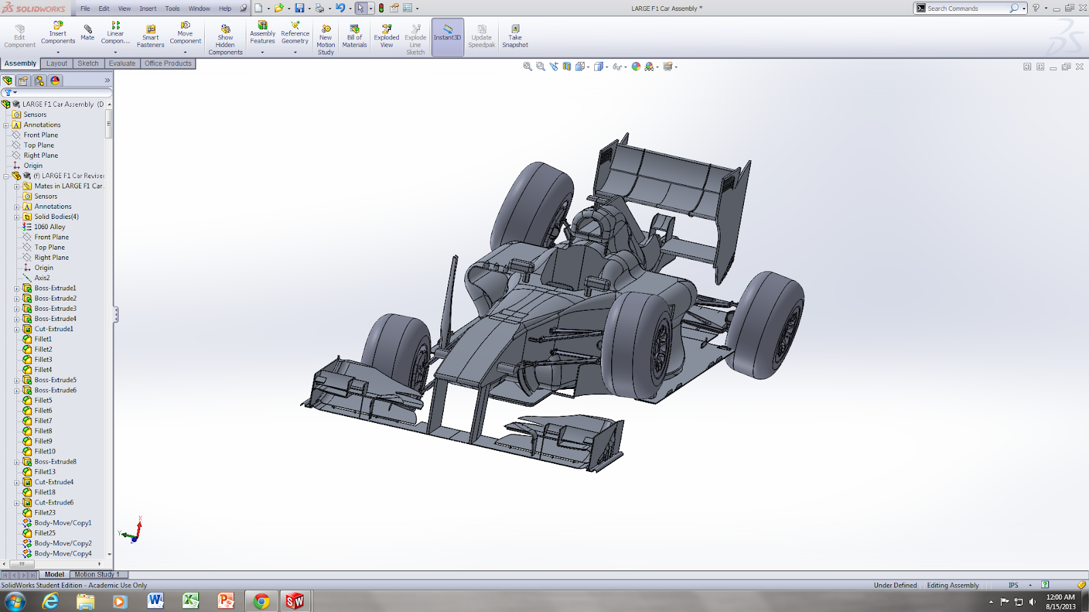Select the Move Component tool
The height and width of the screenshot is (612, 1089).
click(x=185, y=34)
